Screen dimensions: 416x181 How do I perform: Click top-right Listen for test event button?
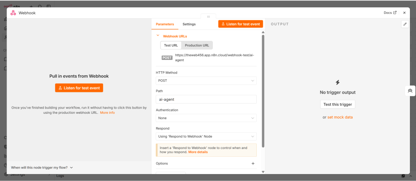(240, 24)
